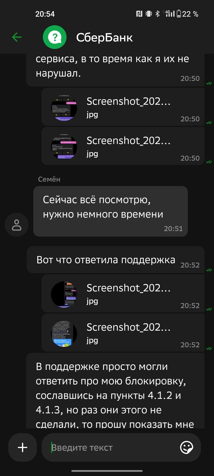Tap the plus attachment button

pyautogui.click(x=23, y=448)
